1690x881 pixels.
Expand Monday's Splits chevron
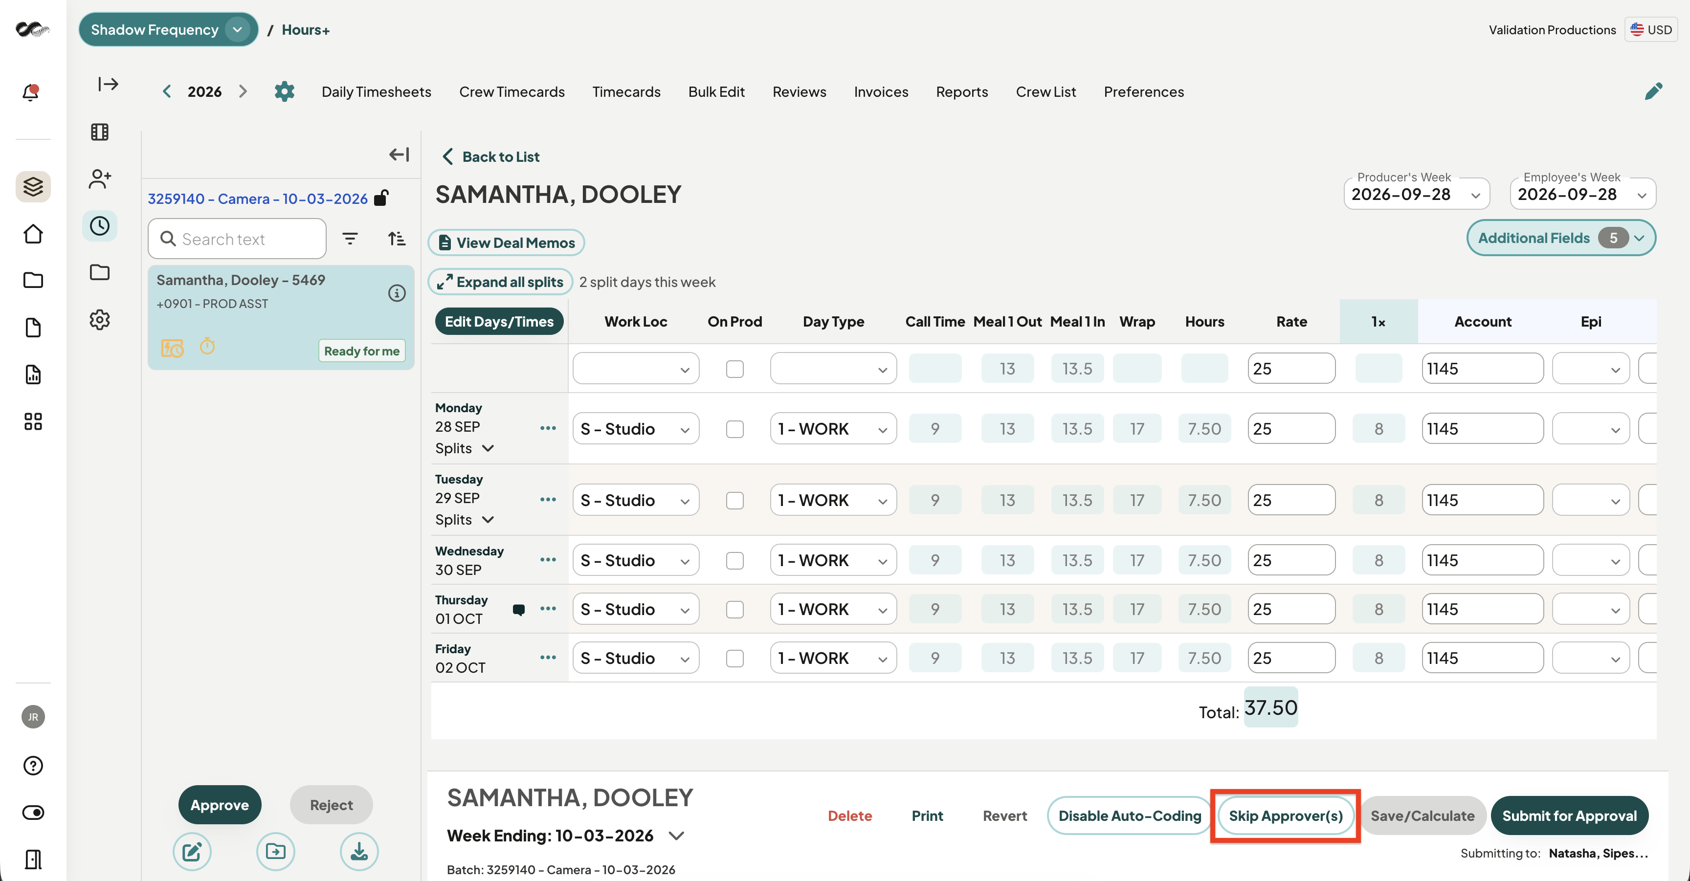click(488, 448)
